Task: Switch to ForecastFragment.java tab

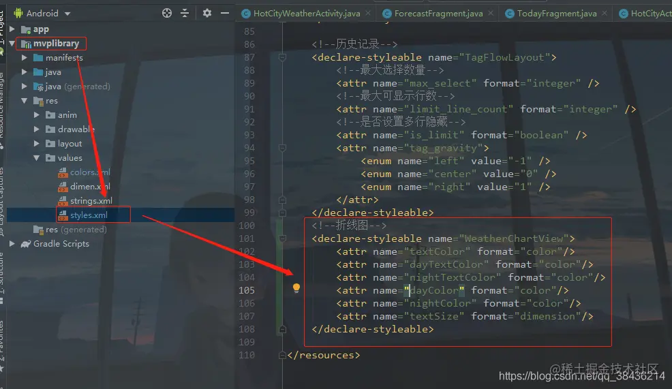Action: coord(438,13)
